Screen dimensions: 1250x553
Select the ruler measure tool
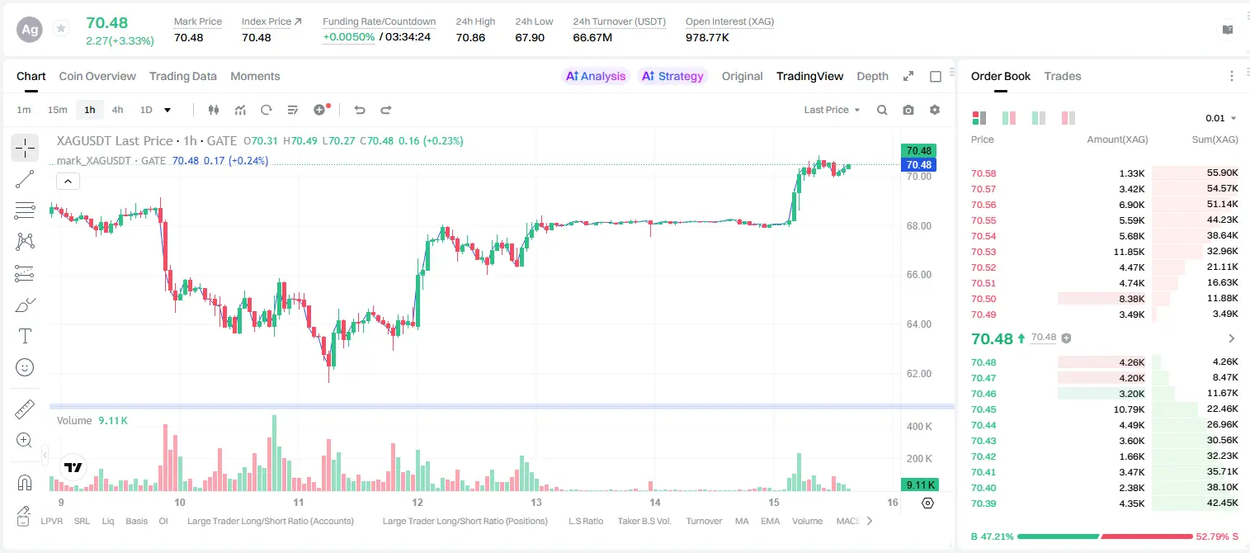click(x=25, y=409)
